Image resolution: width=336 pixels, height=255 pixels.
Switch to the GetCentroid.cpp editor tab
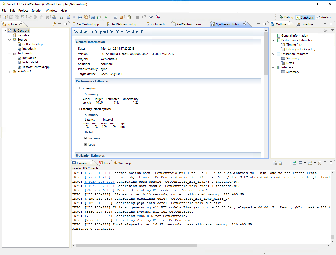point(88,24)
